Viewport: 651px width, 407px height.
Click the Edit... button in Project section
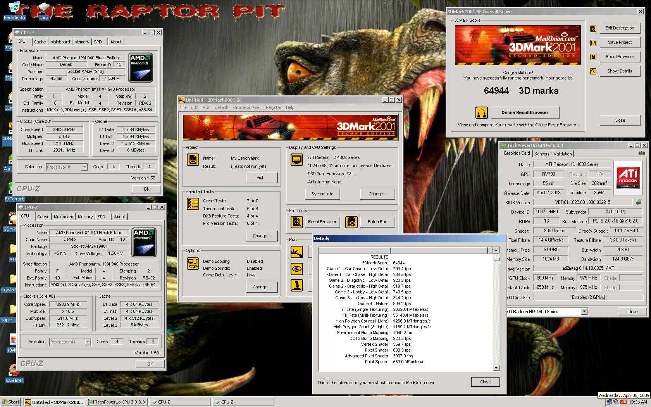[262, 178]
